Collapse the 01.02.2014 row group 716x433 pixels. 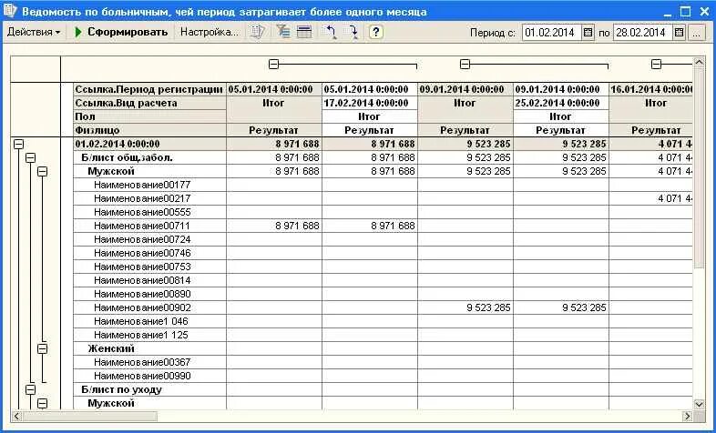click(x=18, y=144)
